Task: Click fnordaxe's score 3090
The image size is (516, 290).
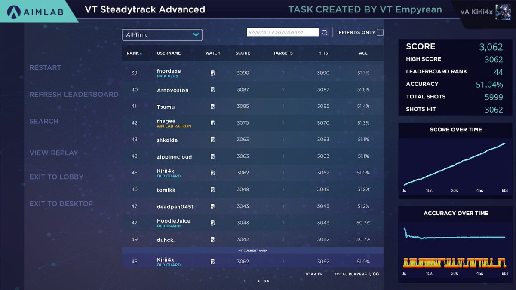Action: [243, 73]
